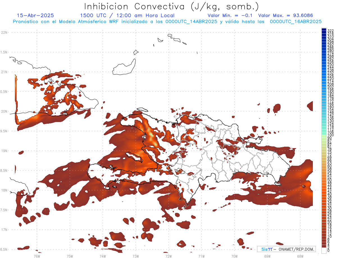337x260 pixels.
Task: Click the "71W" longitude label
Action: pyautogui.click(x=201, y=256)
